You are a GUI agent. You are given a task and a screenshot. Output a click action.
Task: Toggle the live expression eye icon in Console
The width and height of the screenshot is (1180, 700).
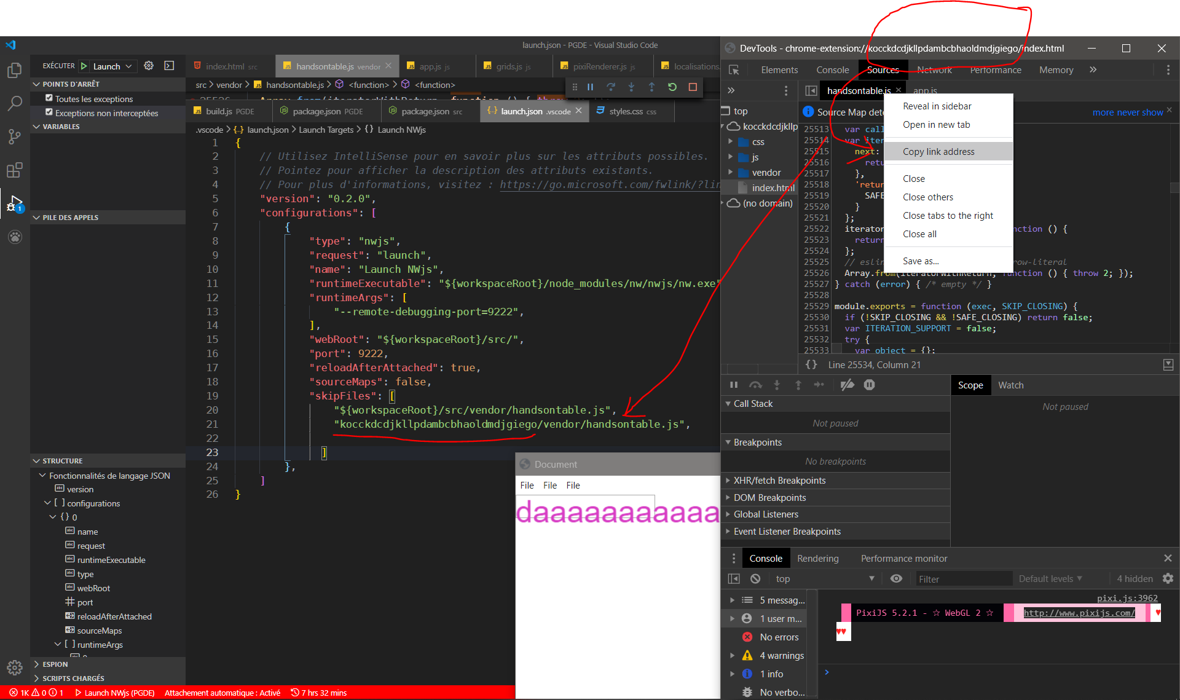coord(896,578)
